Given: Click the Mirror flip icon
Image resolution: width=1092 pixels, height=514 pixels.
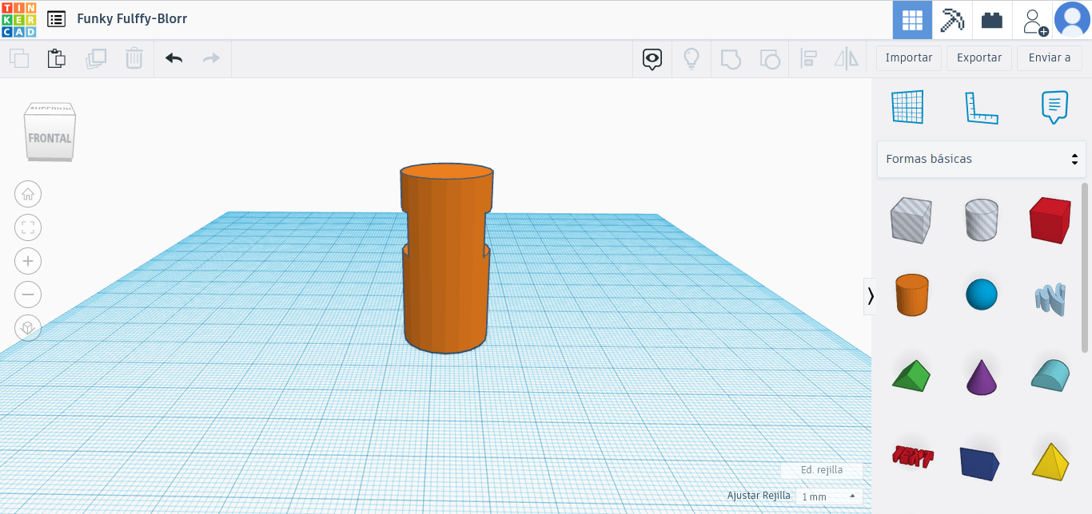Looking at the screenshot, I should (x=847, y=58).
